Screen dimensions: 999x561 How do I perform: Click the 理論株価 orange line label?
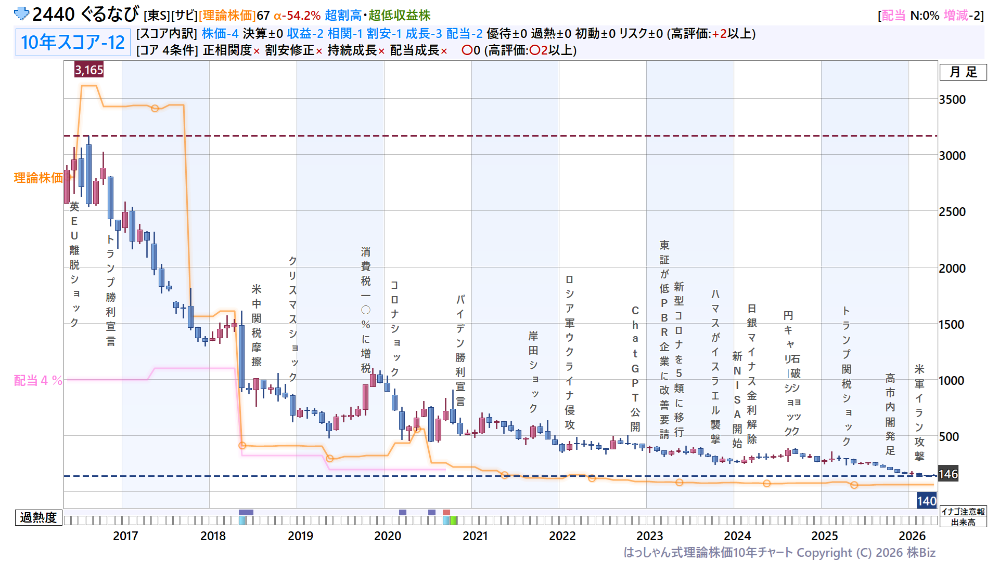point(38,178)
